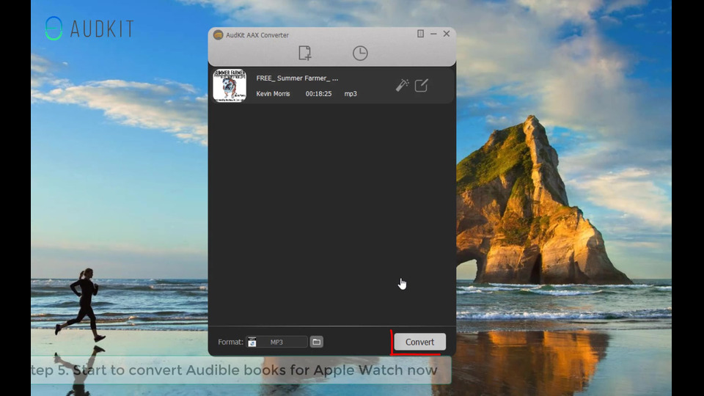
Task: Click edit tag icon for Summer Farmer
Action: pos(421,85)
